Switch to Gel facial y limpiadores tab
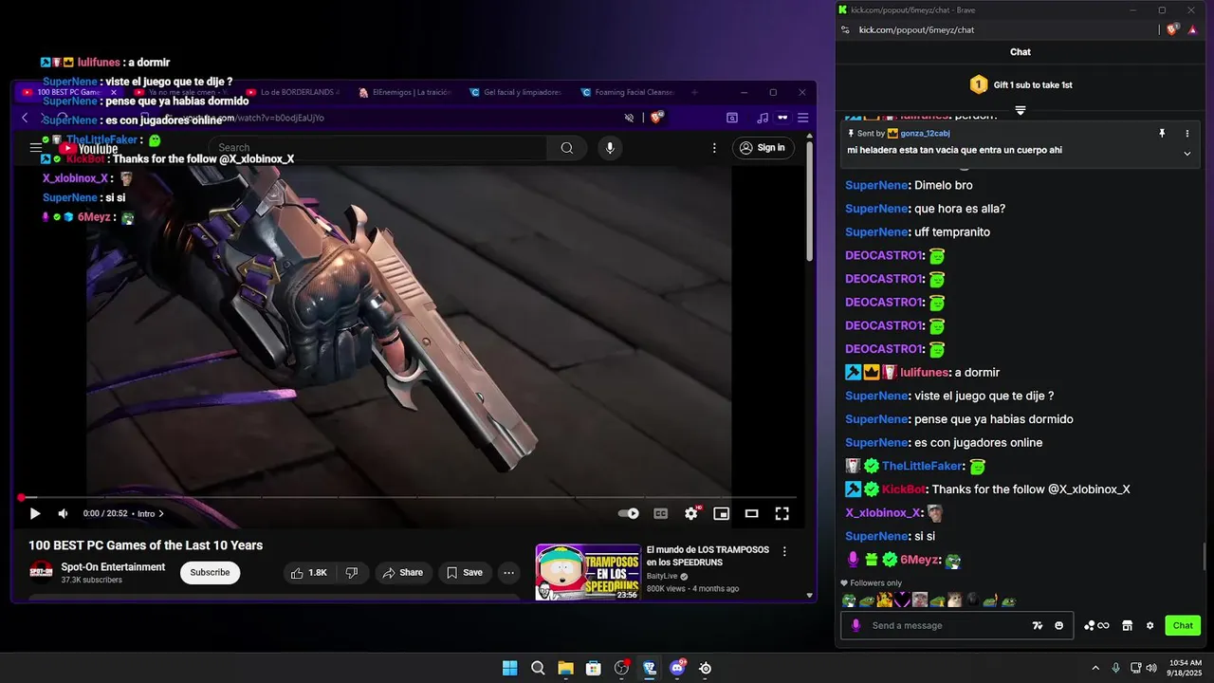The width and height of the screenshot is (1214, 683). 517,92
